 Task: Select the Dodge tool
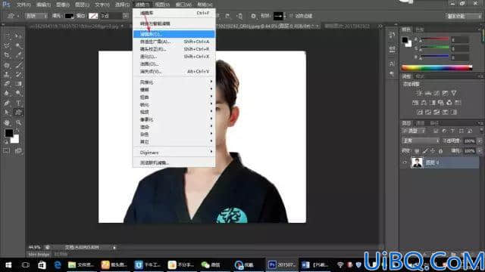pyautogui.click(x=18, y=93)
